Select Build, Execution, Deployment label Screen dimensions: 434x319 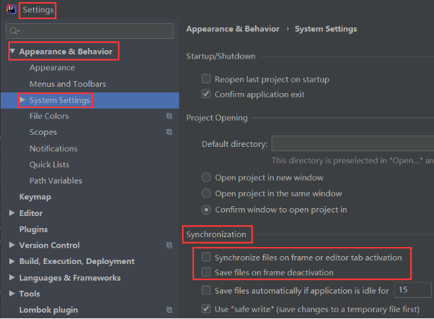coord(77,261)
